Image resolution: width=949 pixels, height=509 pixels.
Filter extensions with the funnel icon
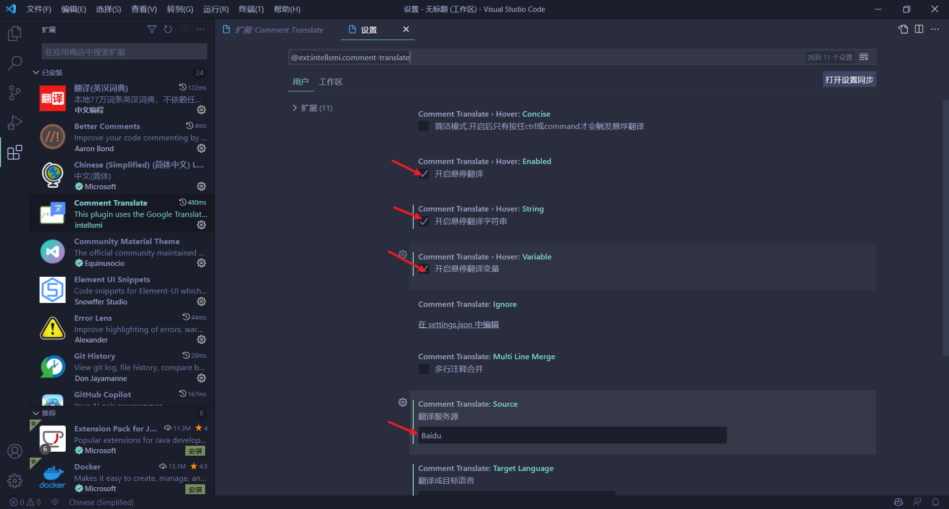point(152,30)
